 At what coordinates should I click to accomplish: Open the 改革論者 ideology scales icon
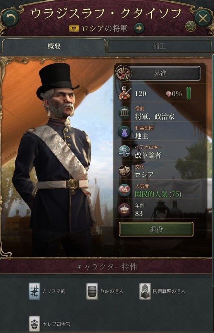pyautogui.click(x=124, y=152)
